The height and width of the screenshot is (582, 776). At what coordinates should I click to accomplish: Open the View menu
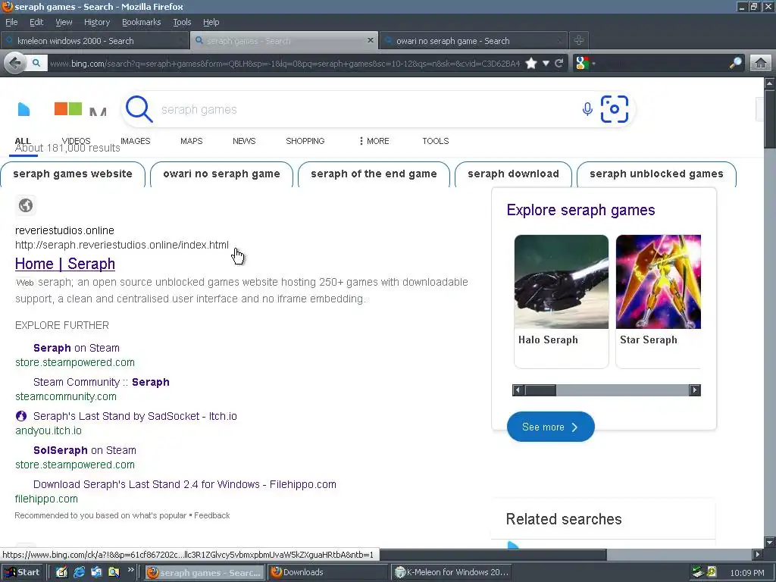(64, 22)
